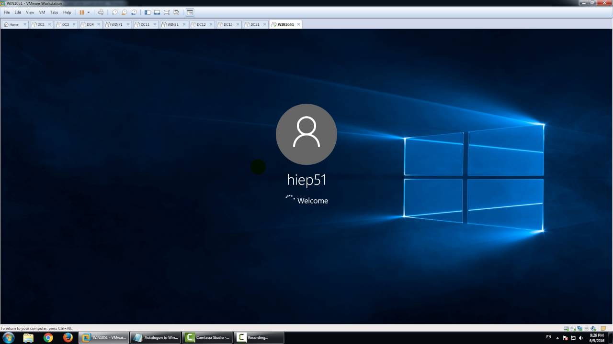
Task: Open the Help menu
Action: pos(67,12)
